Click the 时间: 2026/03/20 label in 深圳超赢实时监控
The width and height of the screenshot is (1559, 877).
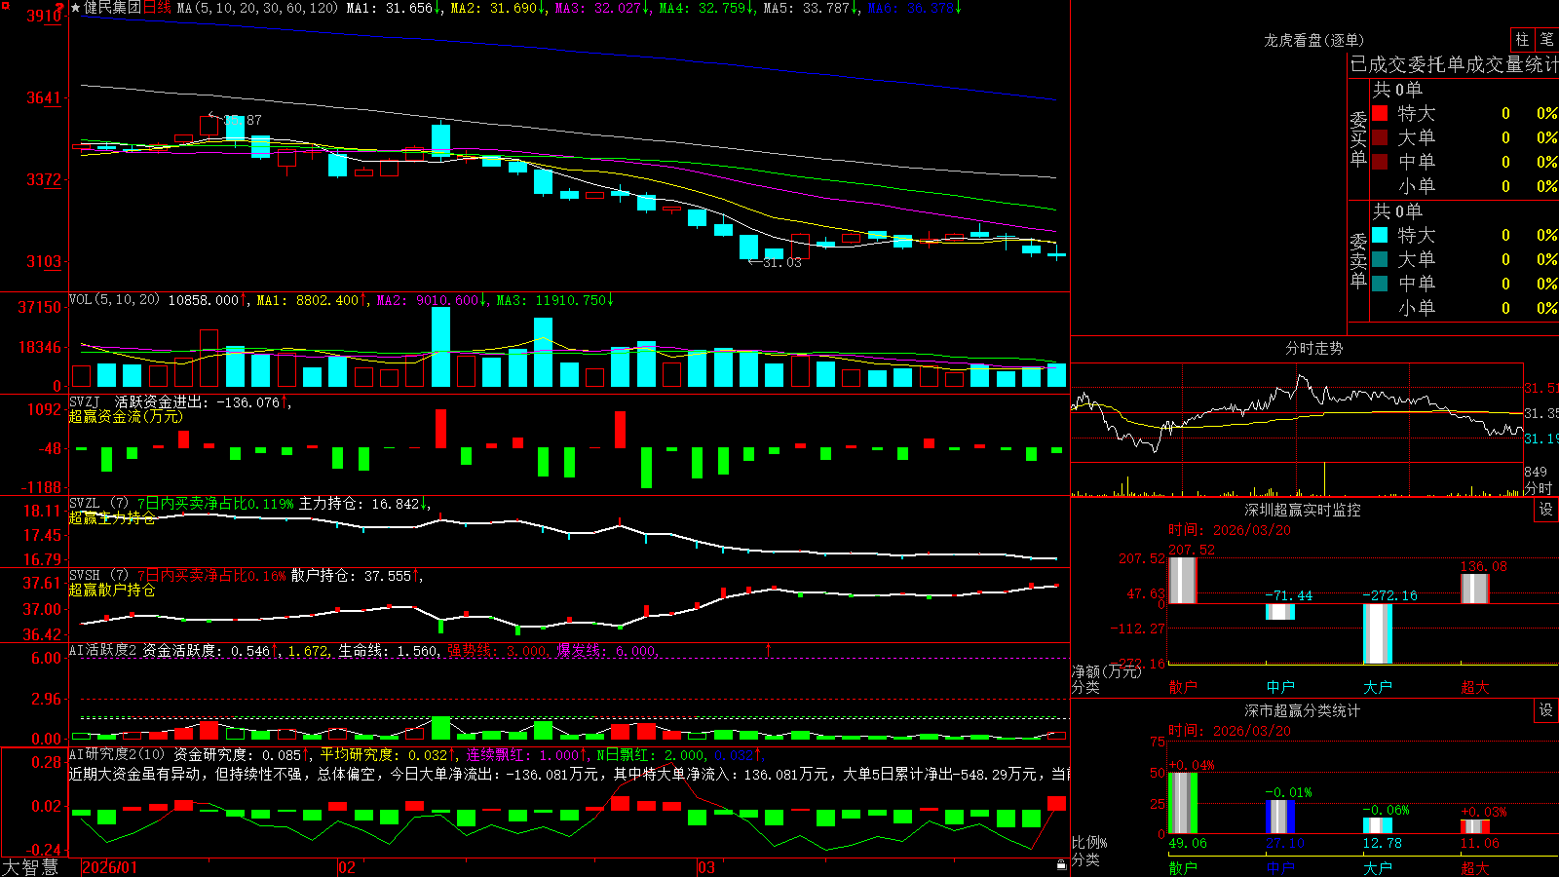[x=1230, y=530]
